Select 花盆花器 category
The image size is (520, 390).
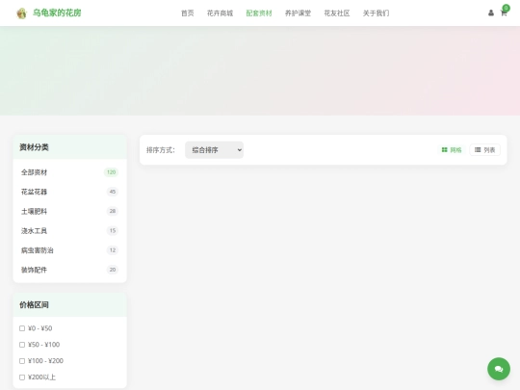tap(69, 192)
